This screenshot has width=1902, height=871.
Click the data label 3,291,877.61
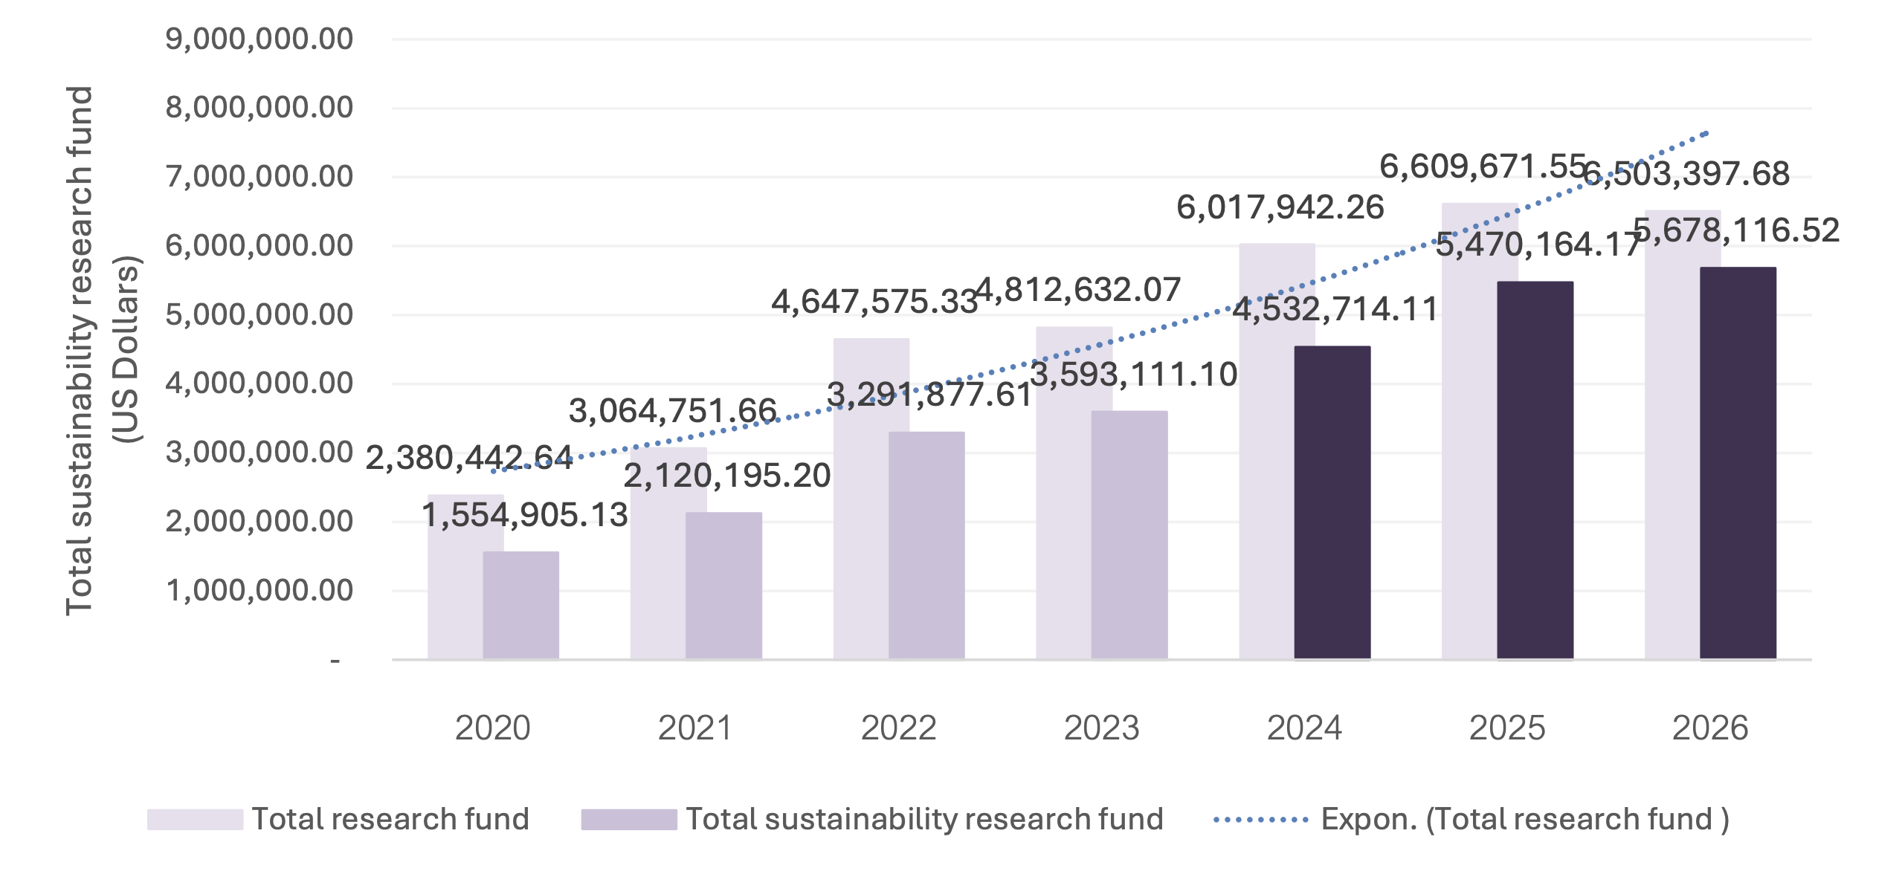coord(930,395)
